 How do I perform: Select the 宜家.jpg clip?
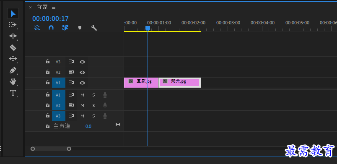(x=141, y=83)
